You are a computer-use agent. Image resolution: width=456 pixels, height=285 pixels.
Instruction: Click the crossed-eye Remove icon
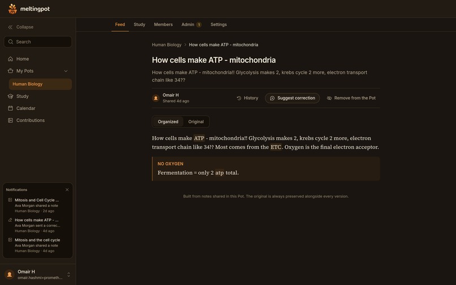tap(329, 98)
